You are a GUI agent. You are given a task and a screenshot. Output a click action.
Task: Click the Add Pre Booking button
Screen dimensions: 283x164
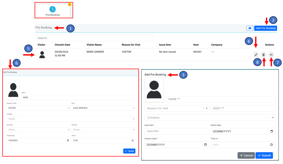(x=265, y=28)
